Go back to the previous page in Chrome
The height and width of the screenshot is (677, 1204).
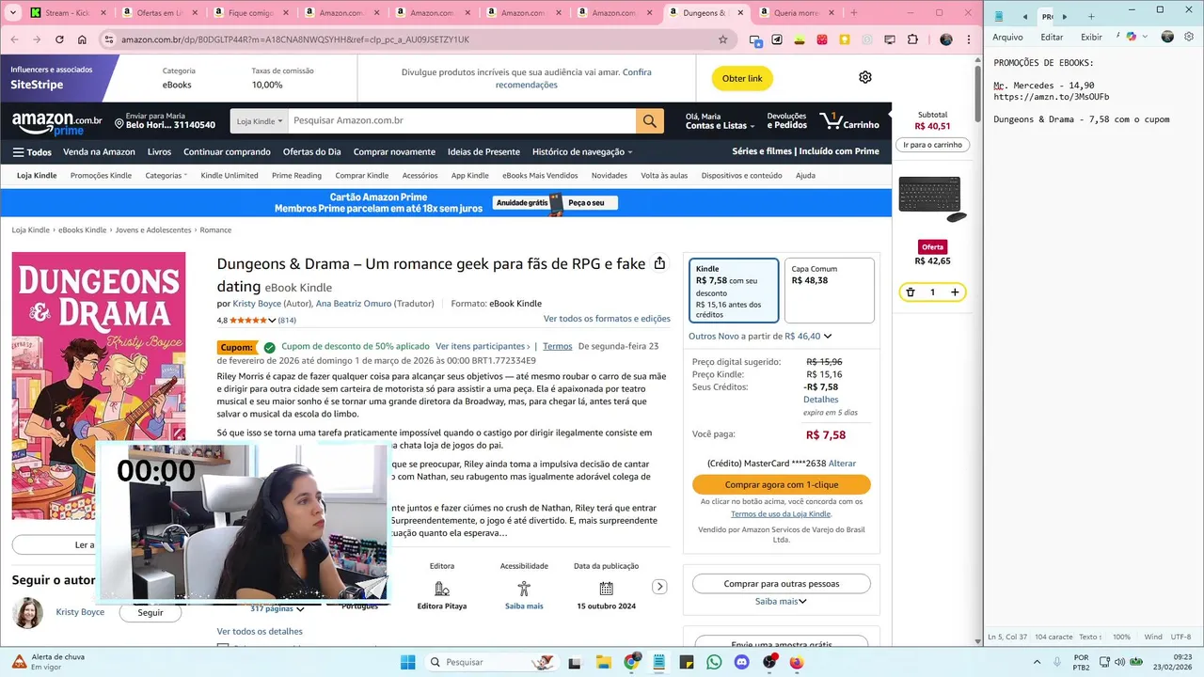point(14,39)
